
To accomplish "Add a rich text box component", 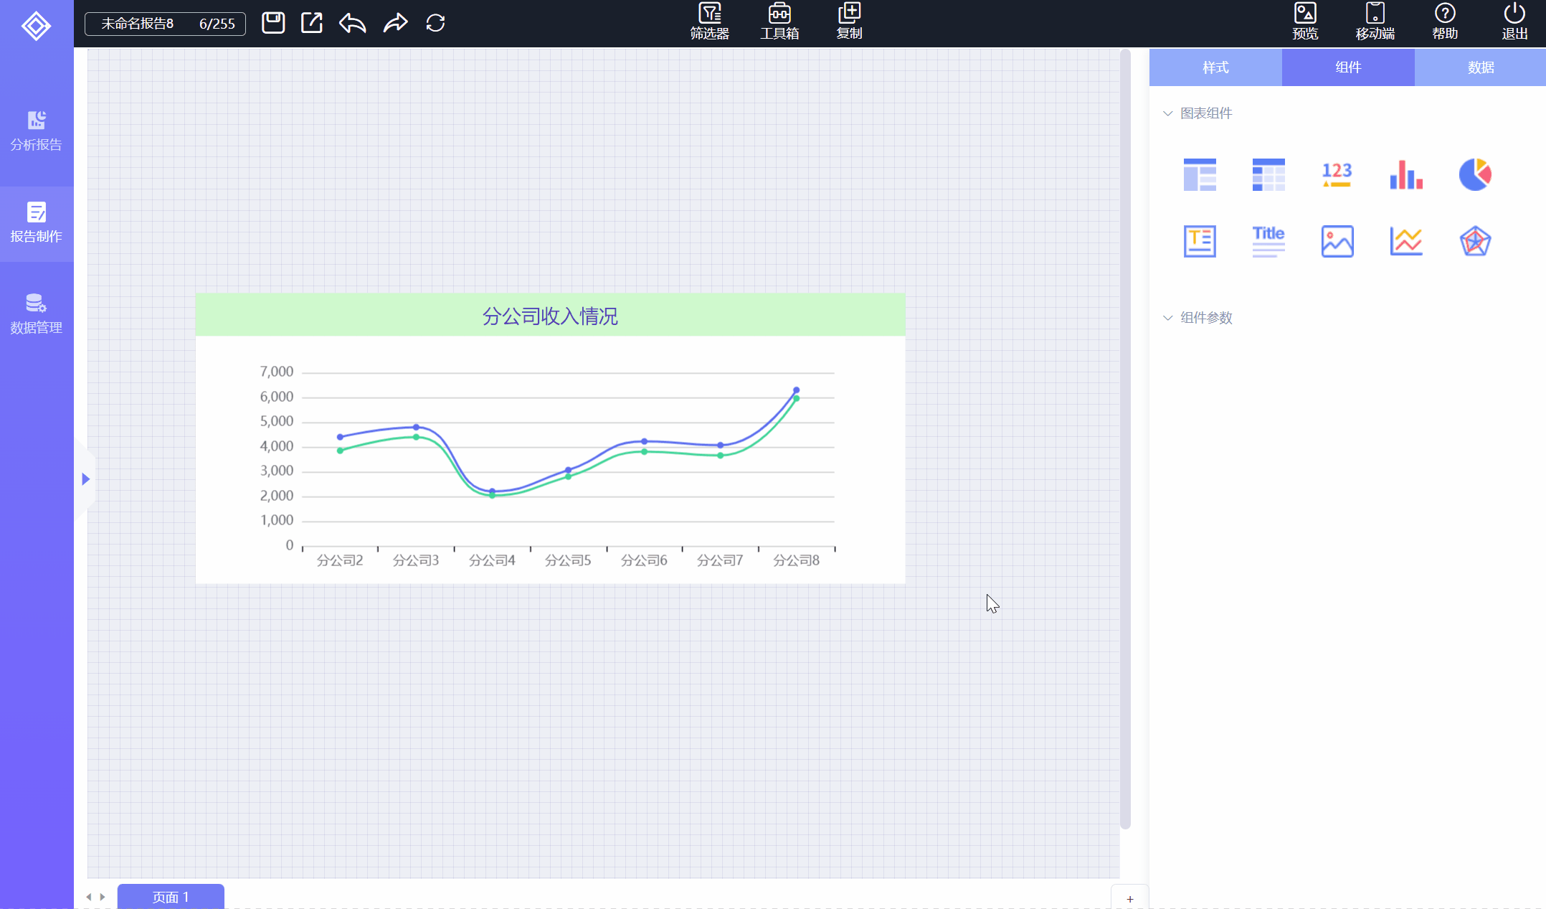I will [x=1200, y=241].
